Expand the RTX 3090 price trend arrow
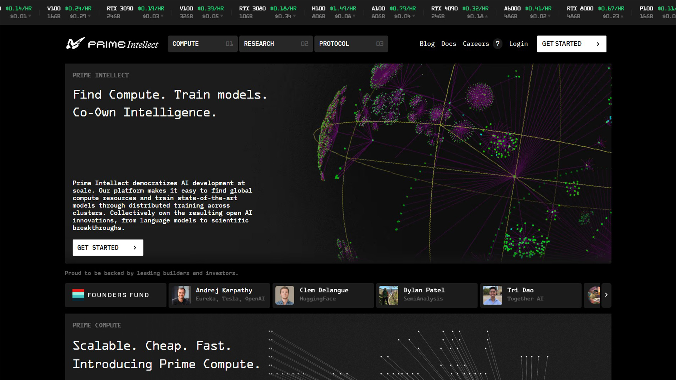 click(162, 16)
